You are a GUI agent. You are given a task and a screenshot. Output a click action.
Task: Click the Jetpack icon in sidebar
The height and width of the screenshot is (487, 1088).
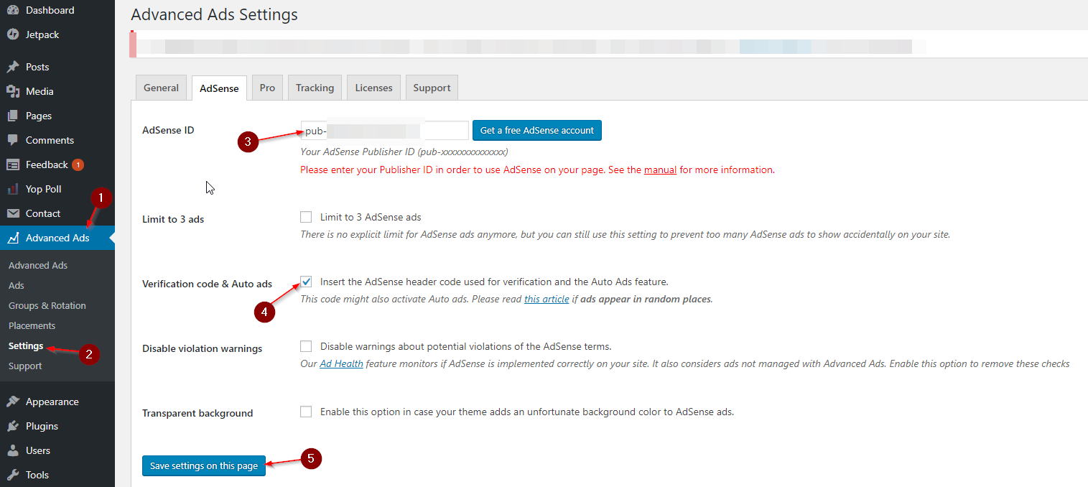coord(13,34)
